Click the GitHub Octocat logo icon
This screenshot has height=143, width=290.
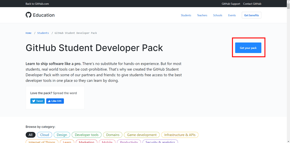coord(29,15)
